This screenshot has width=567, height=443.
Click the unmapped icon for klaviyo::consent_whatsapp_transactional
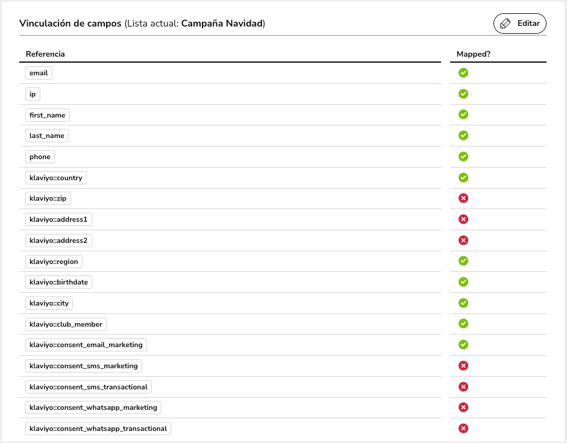[x=463, y=429]
